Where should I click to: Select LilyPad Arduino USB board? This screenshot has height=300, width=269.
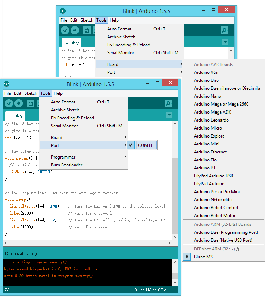coord(224,176)
